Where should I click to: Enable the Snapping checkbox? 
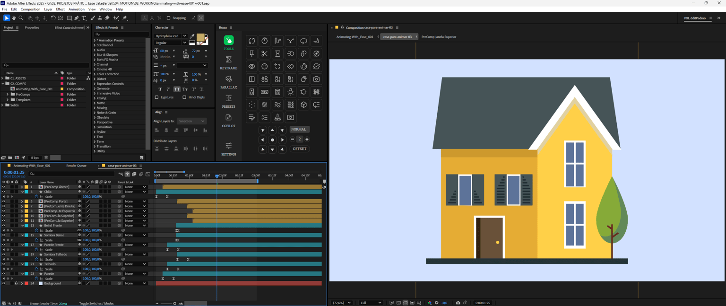[x=168, y=18]
